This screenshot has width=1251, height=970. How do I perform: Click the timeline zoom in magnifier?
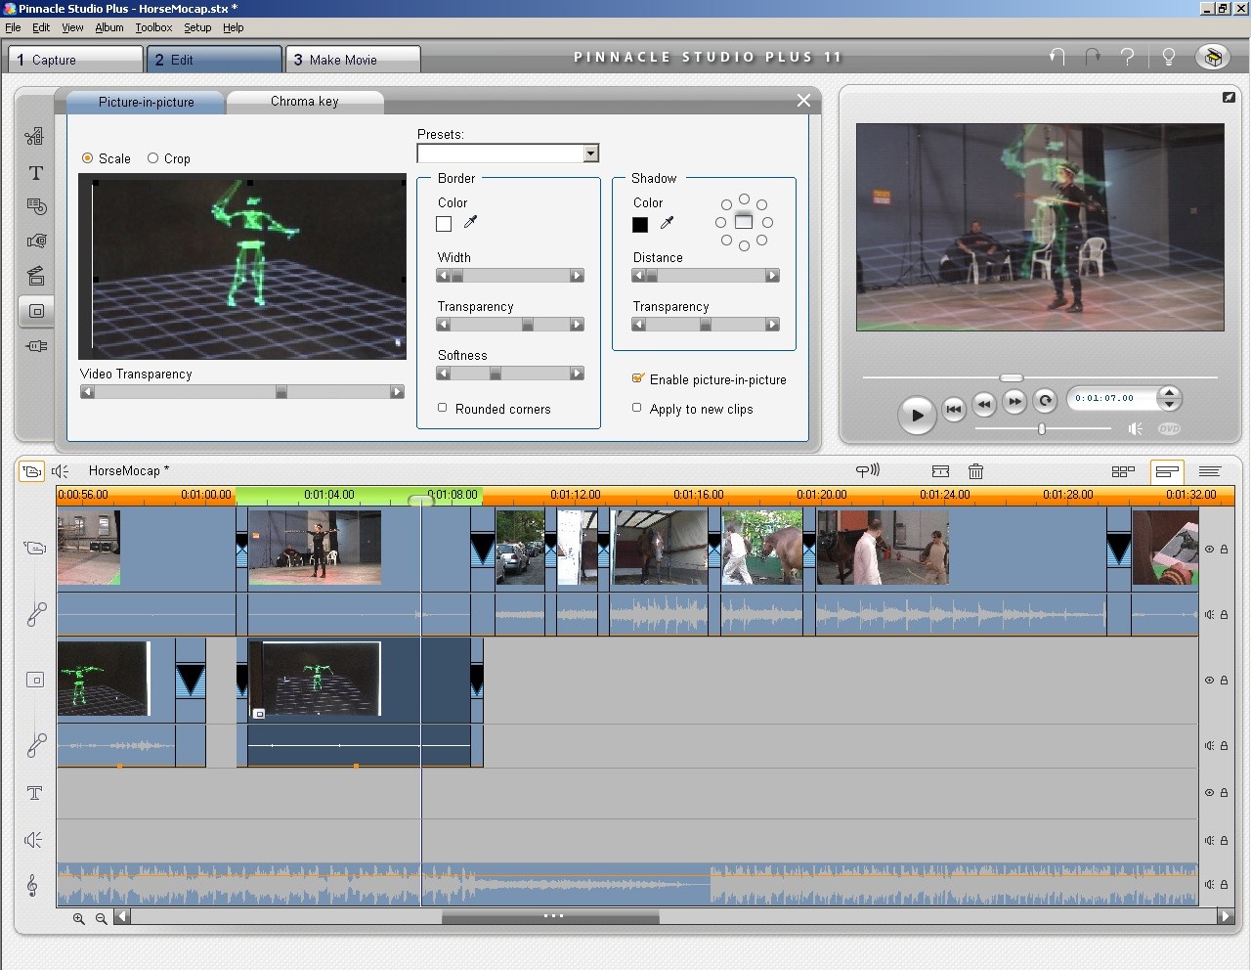tap(79, 918)
